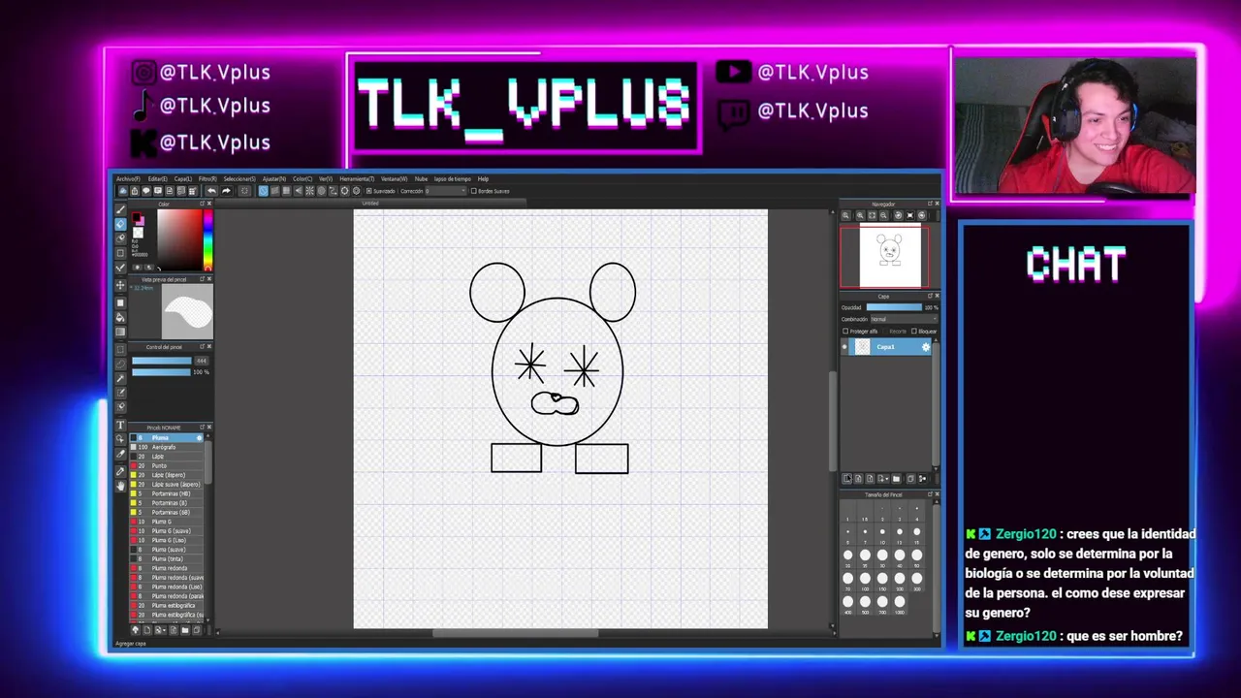Enable the Bloquear layer checkbox

[914, 331]
